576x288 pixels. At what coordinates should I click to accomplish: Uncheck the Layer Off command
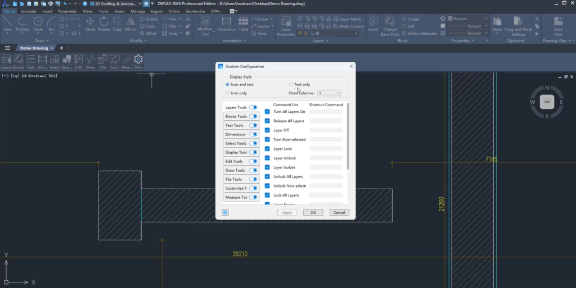(x=267, y=130)
